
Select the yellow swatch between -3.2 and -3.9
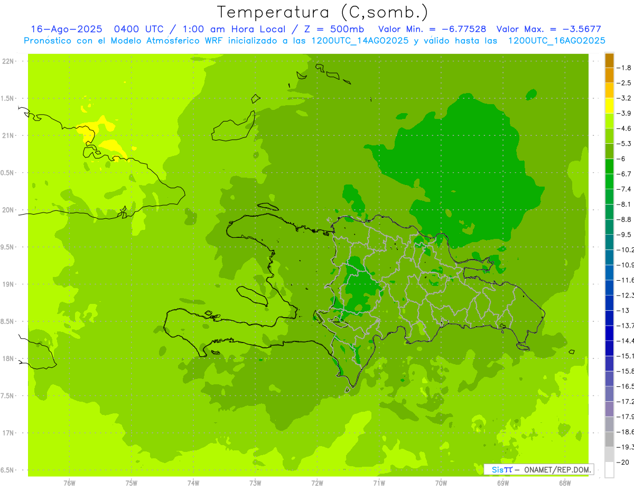pos(609,106)
